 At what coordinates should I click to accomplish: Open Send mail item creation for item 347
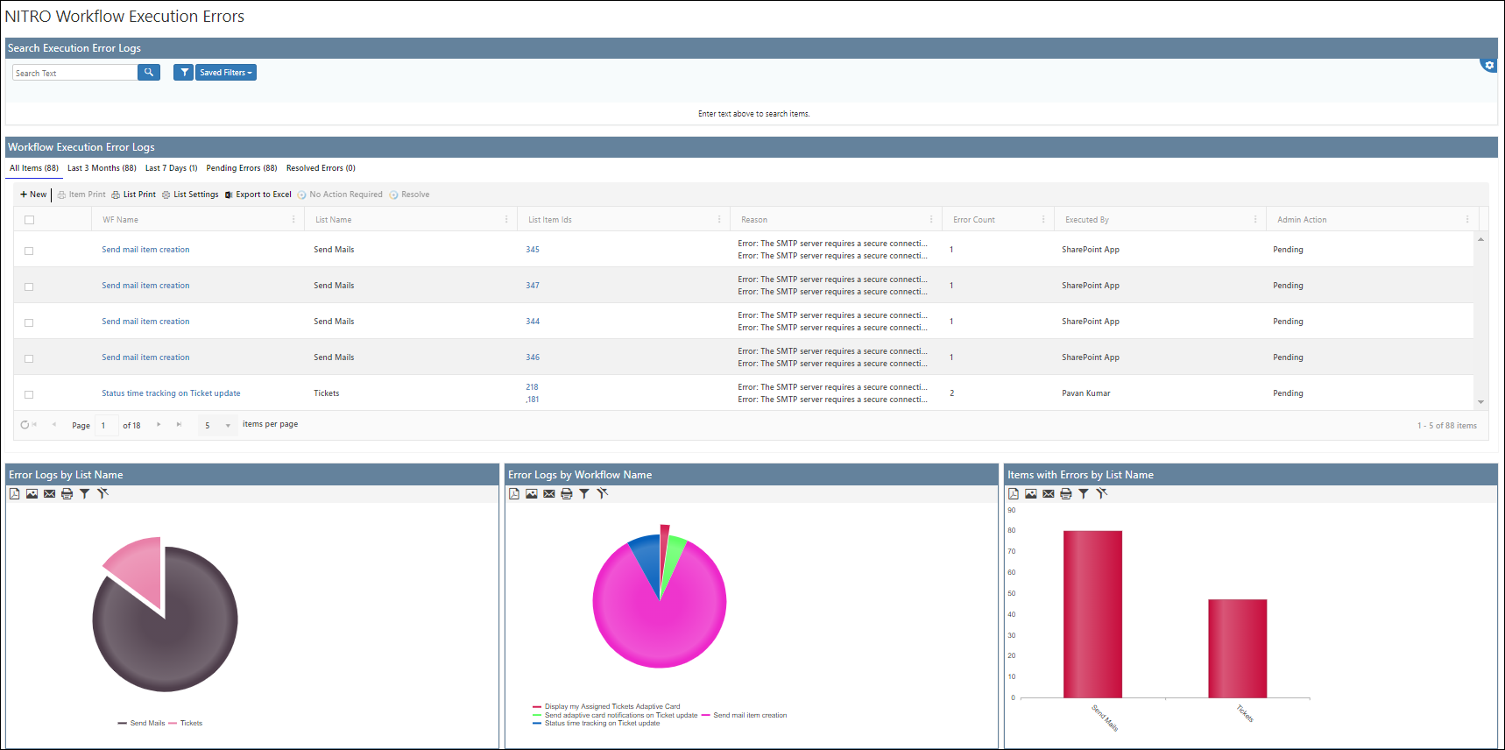[145, 286]
